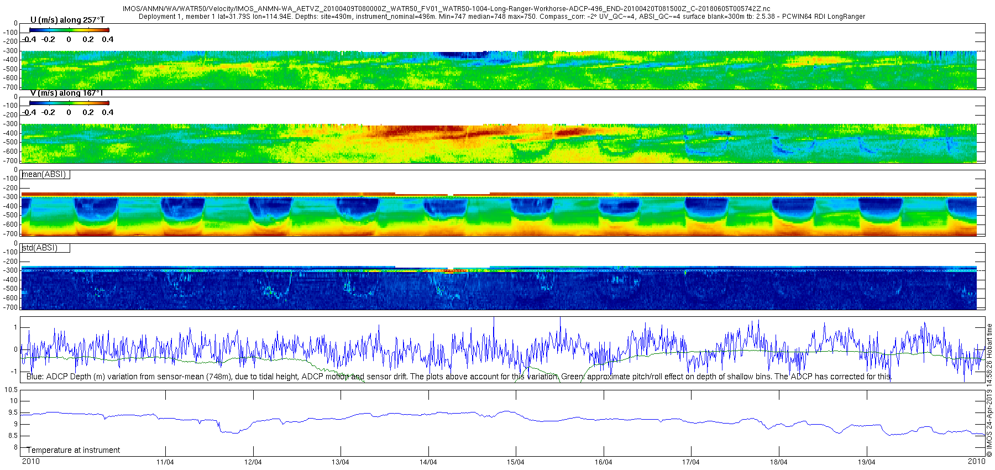Screen dimensions: 995x470
Task: Click the 13/04 date tick label
Action: tap(340, 462)
